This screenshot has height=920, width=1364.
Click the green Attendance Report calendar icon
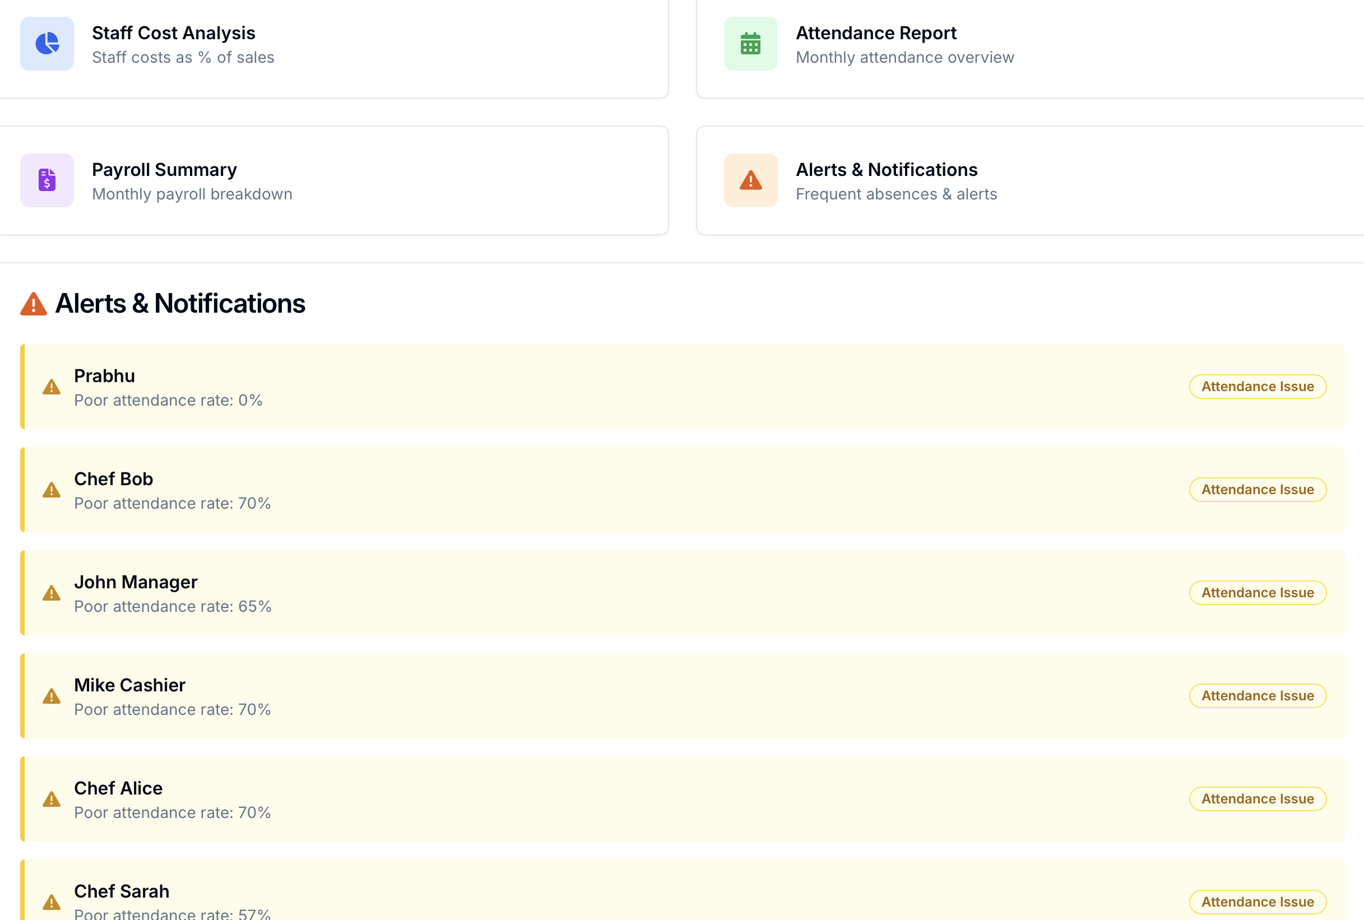[750, 43]
